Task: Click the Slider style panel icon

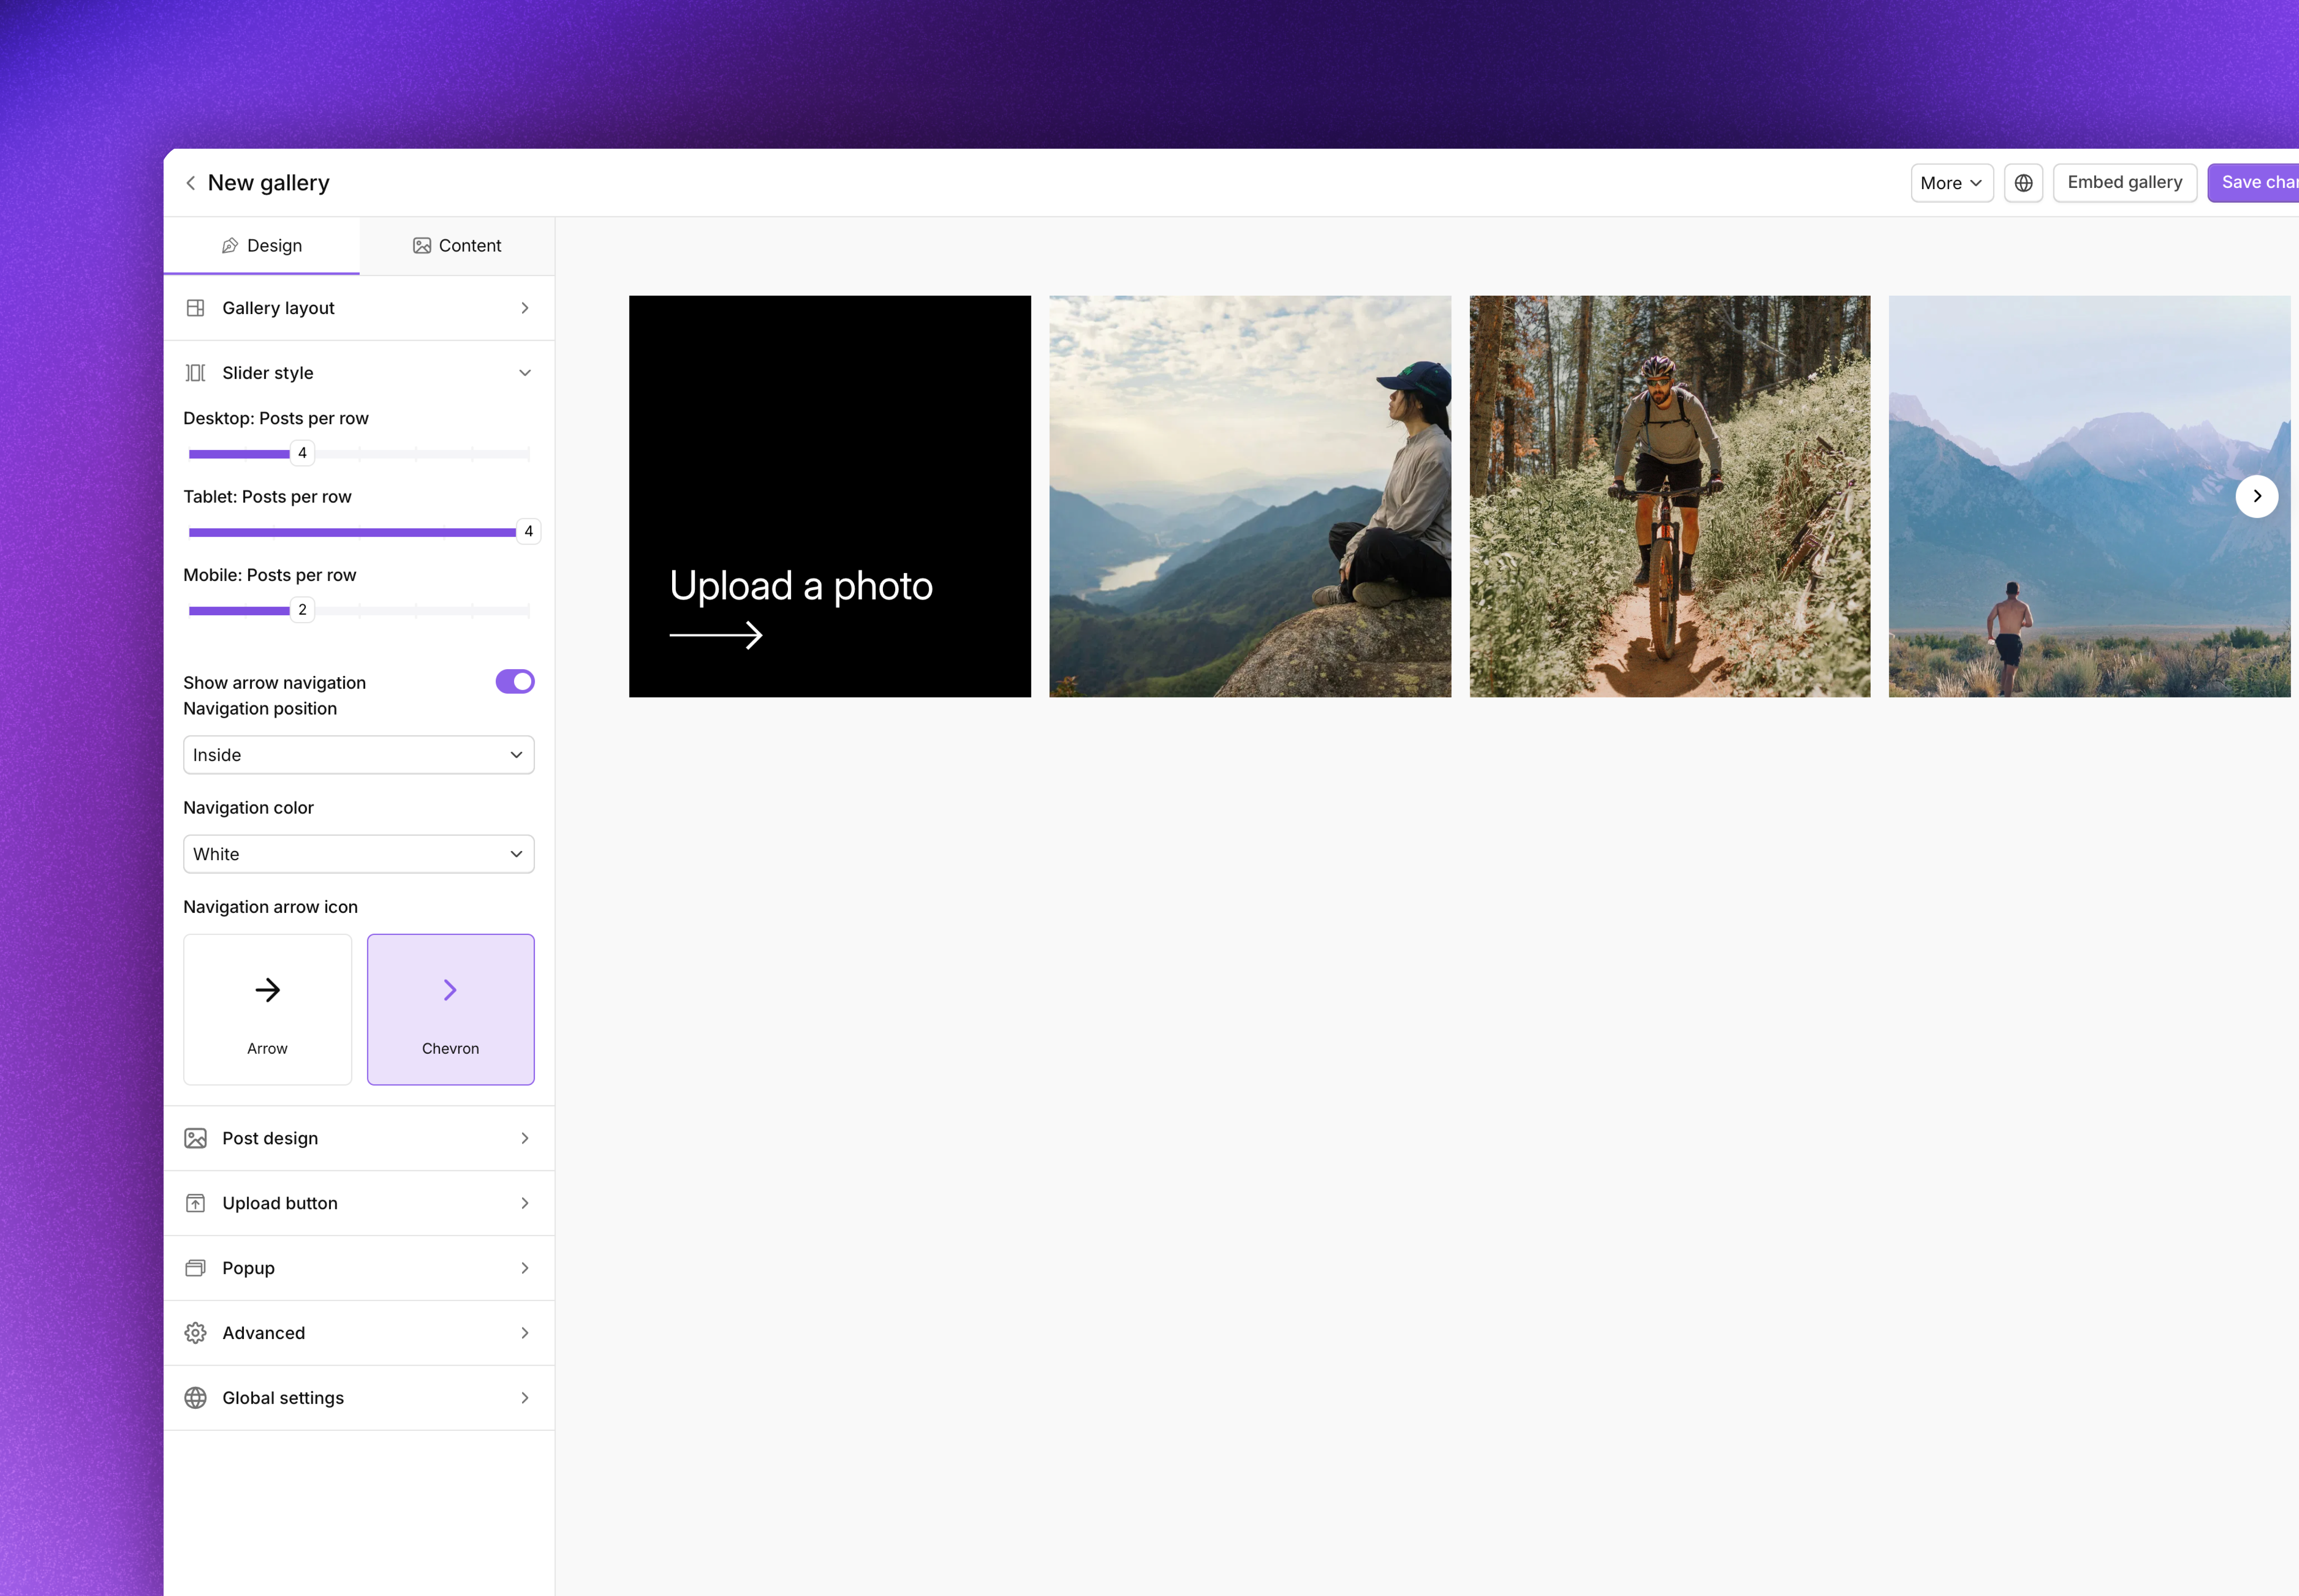Action: (196, 372)
